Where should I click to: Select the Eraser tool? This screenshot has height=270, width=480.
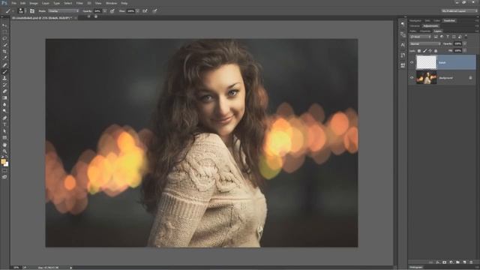click(x=4, y=91)
